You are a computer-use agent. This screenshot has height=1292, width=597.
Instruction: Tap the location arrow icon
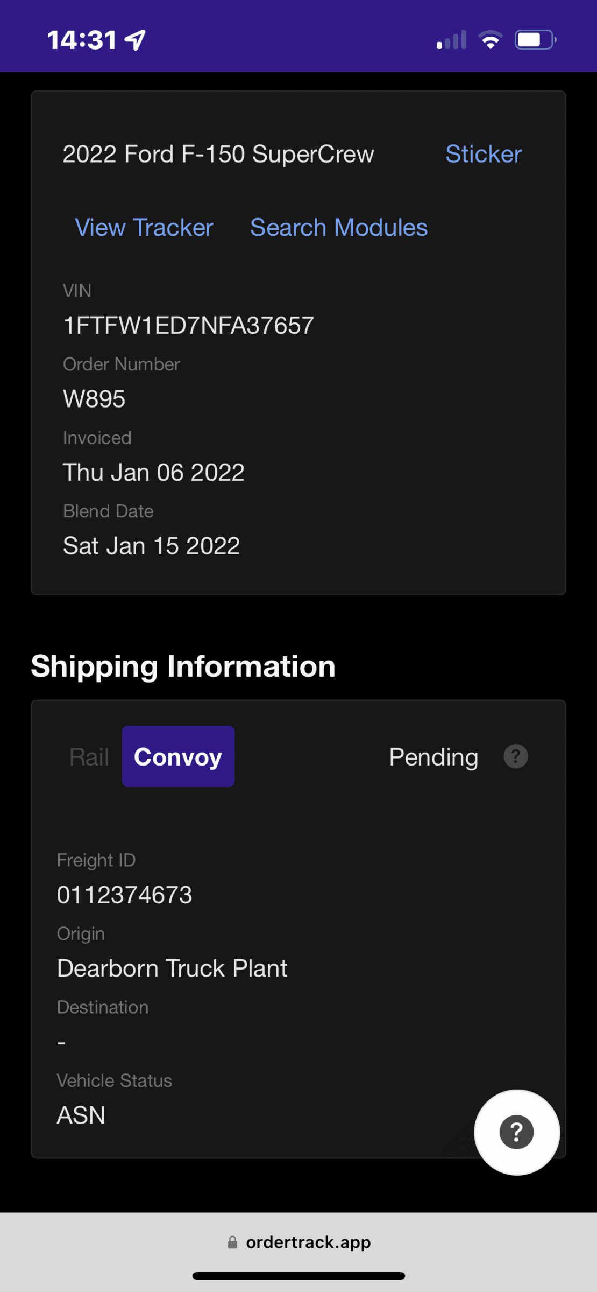pyautogui.click(x=135, y=40)
